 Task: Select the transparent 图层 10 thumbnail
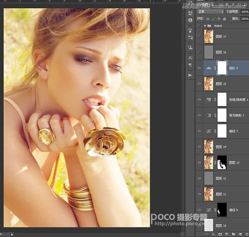[209, 225]
